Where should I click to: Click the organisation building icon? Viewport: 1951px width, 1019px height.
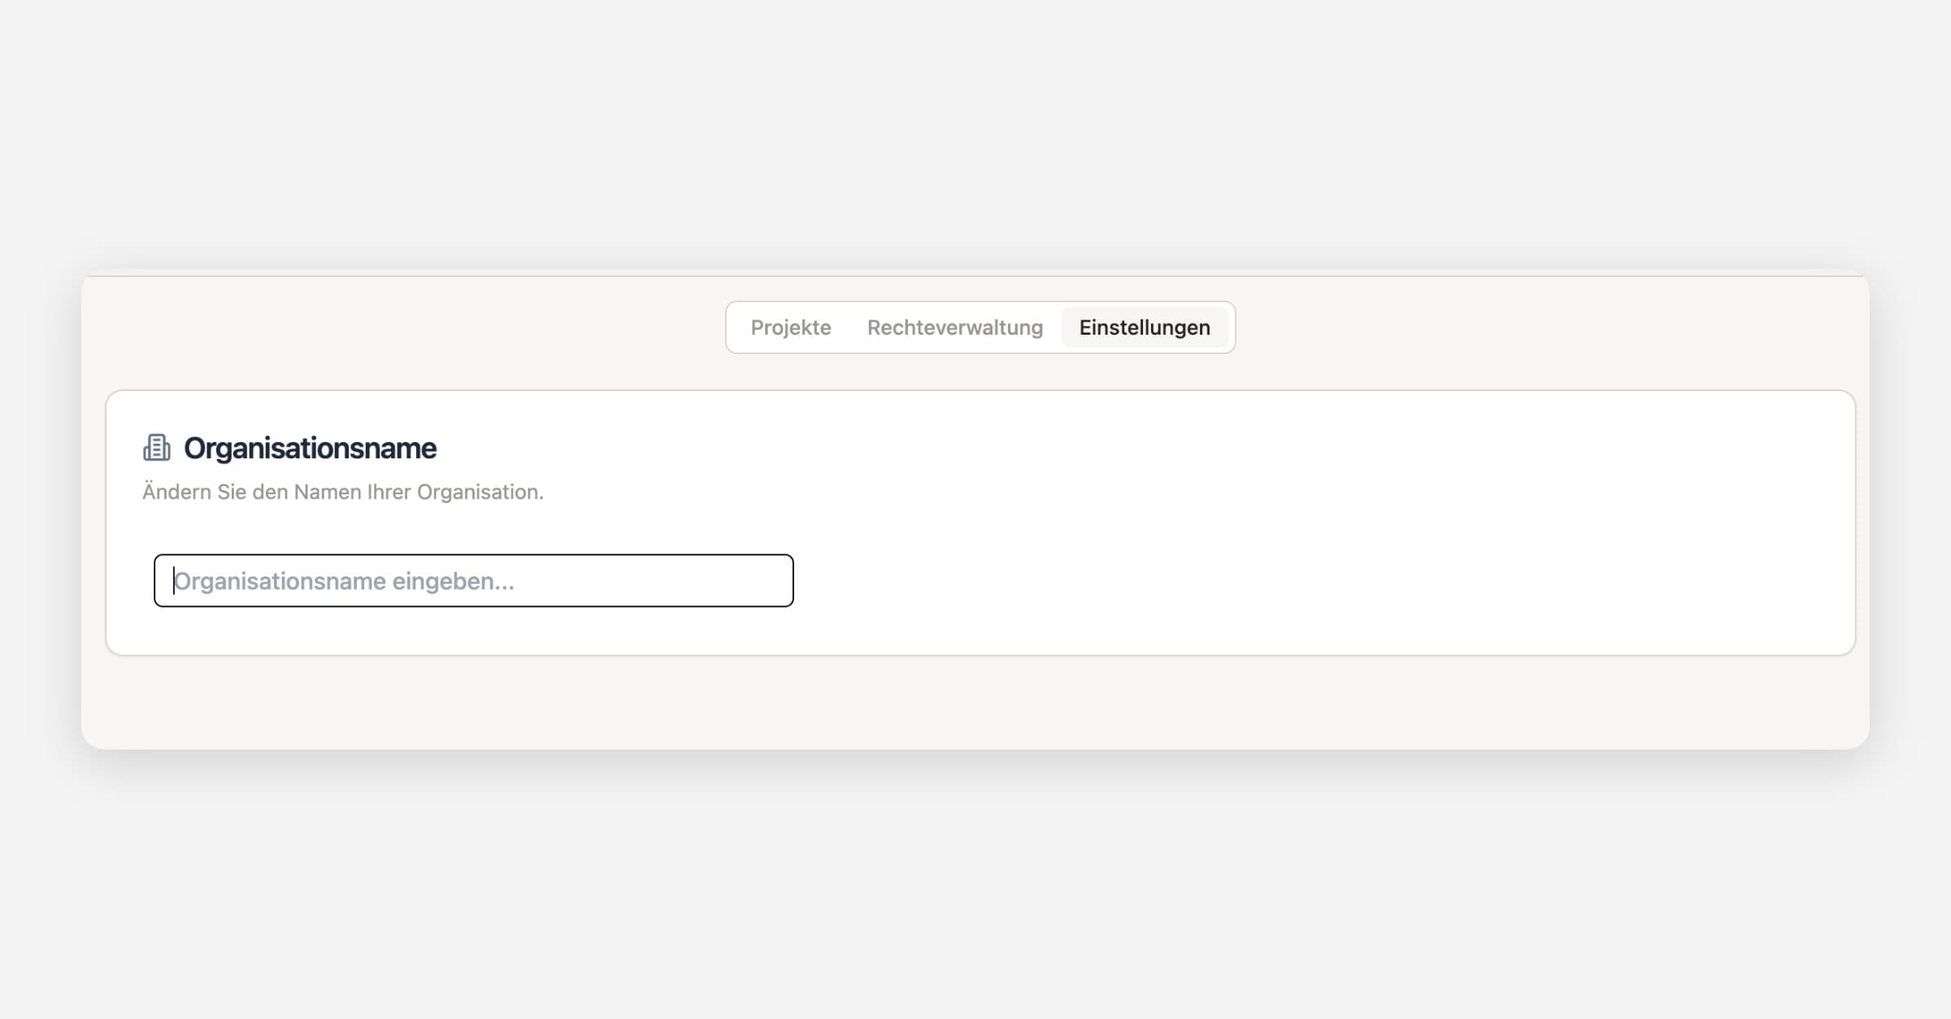click(157, 448)
